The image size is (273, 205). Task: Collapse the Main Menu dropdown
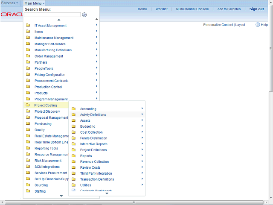pos(34,3)
